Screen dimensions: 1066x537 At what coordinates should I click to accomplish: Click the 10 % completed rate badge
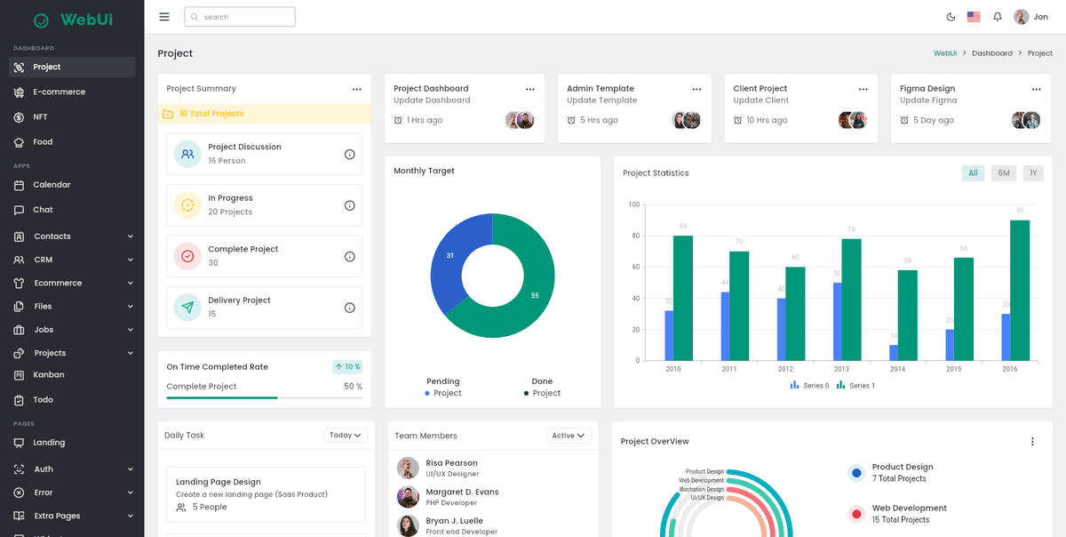(x=347, y=367)
